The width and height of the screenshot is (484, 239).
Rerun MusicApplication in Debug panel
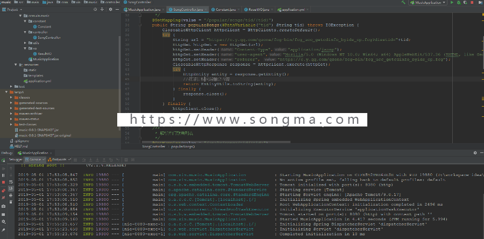coord(3,160)
